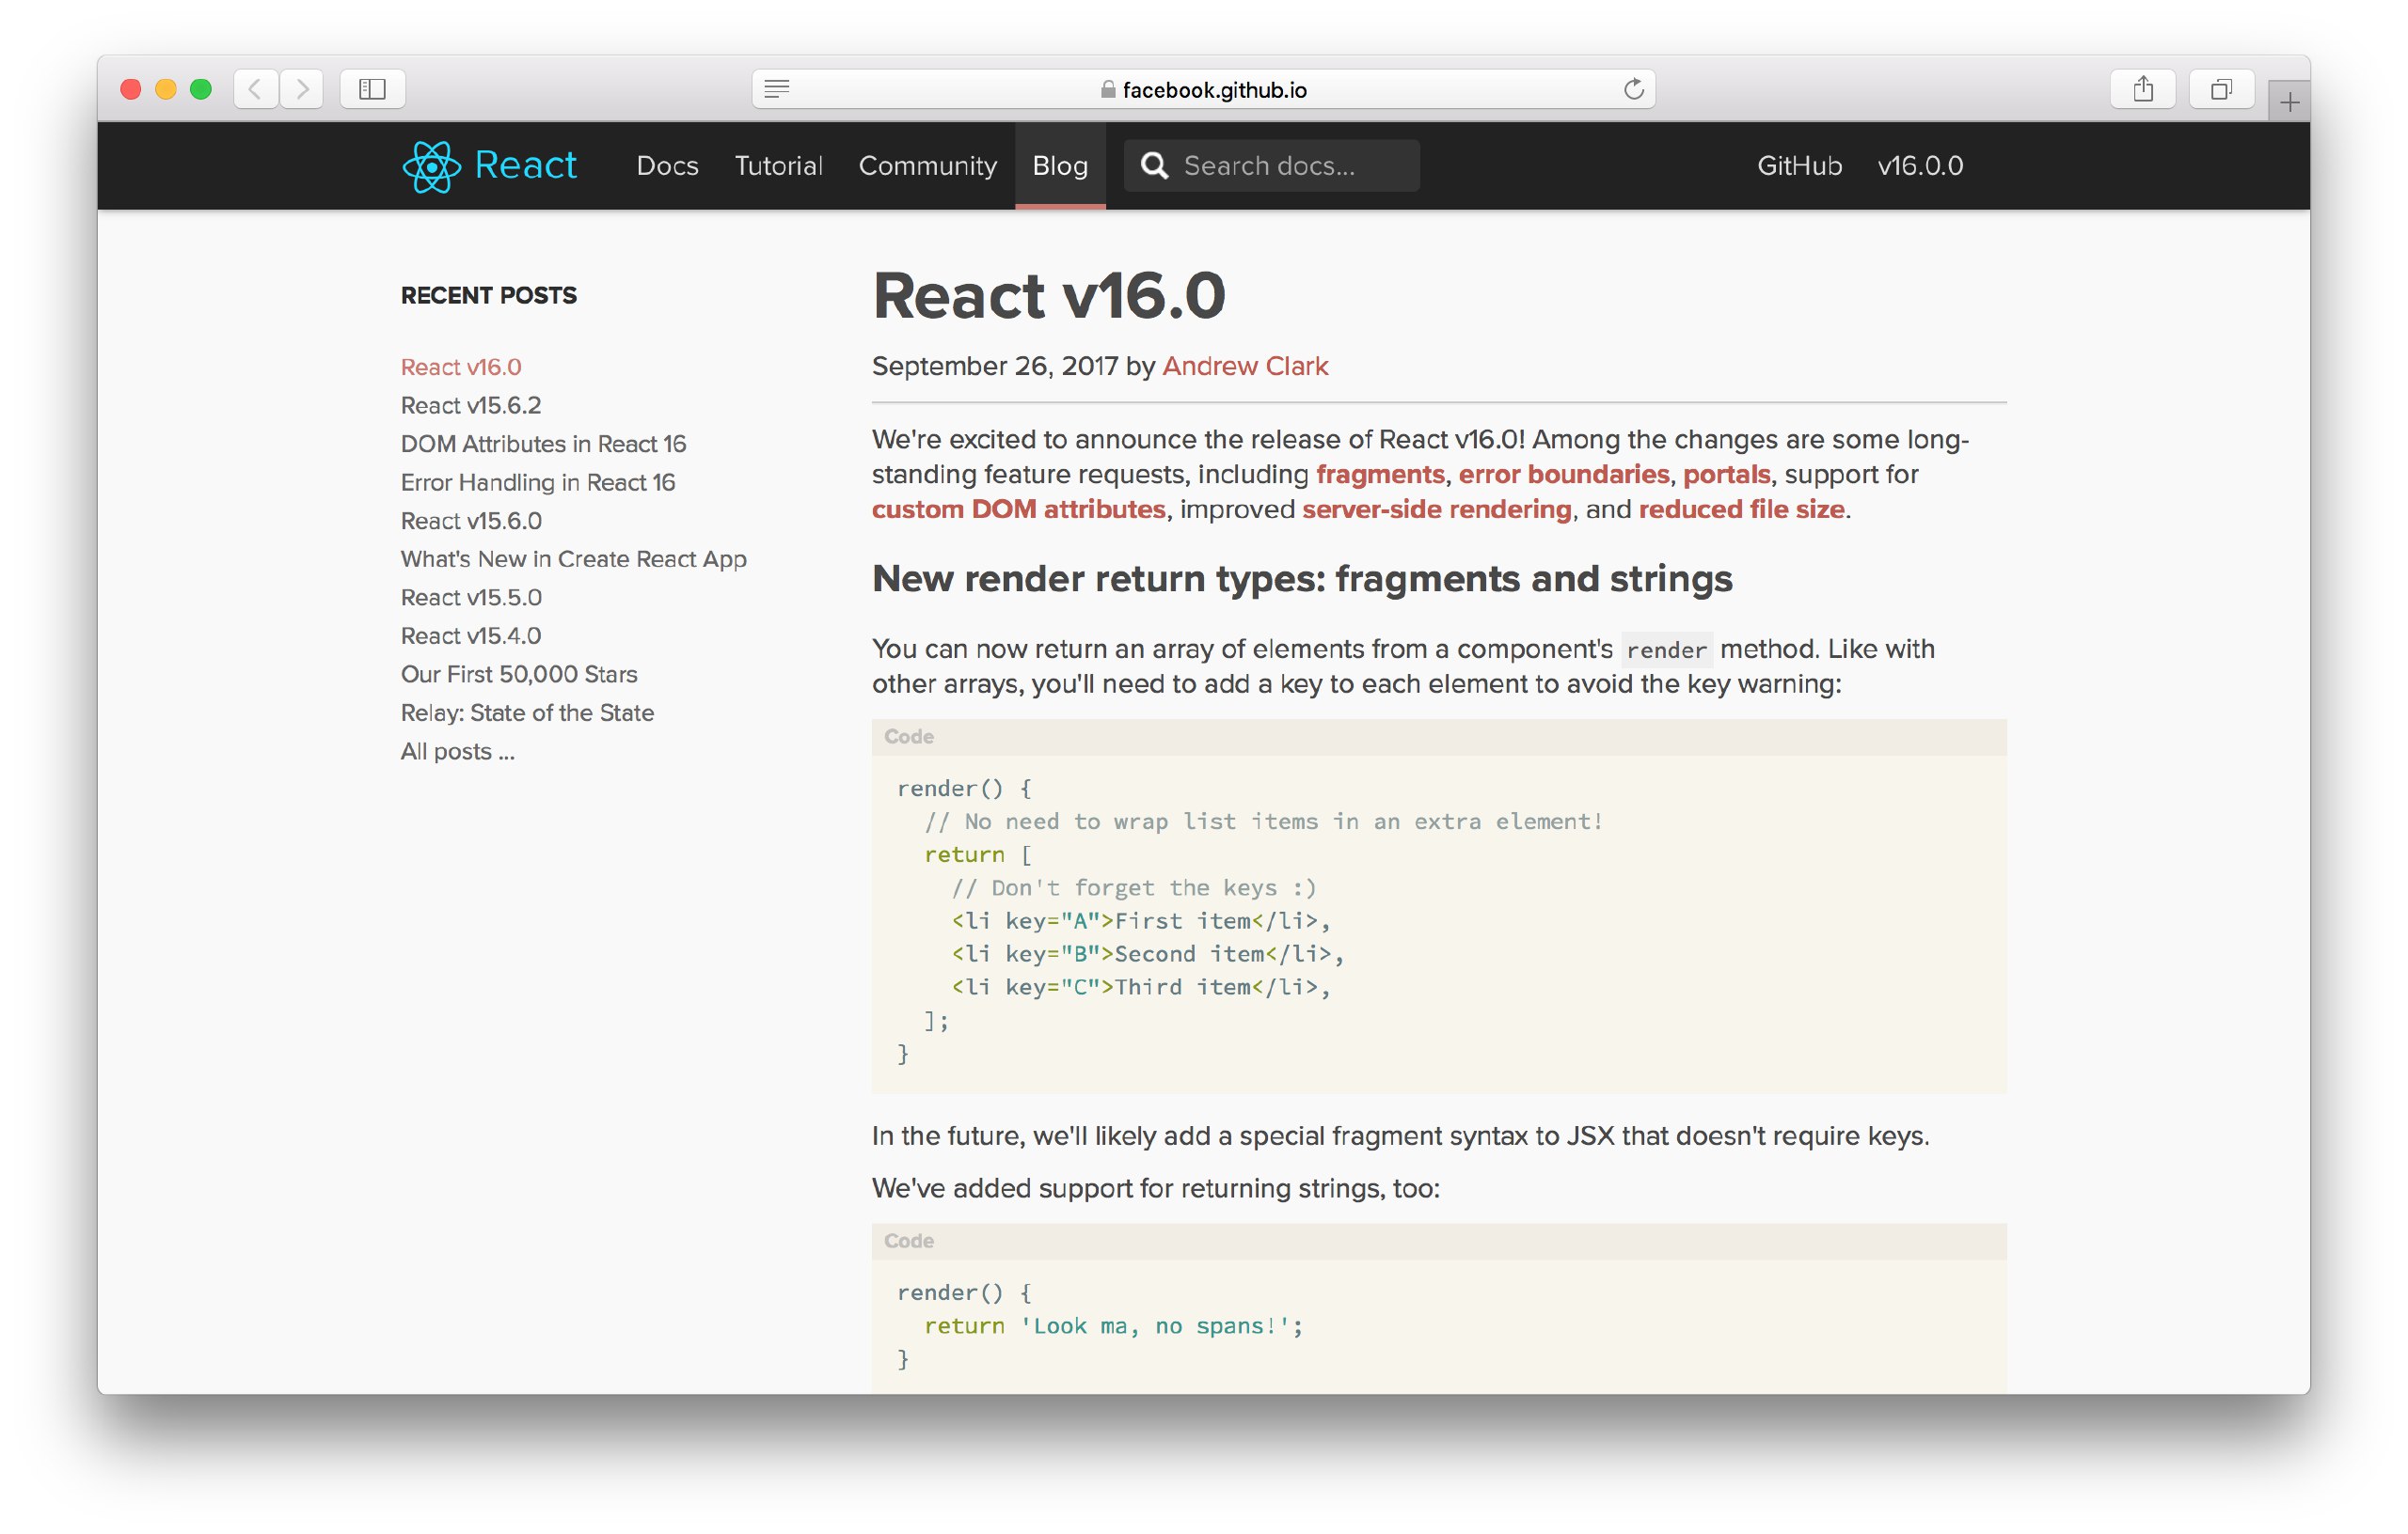
Task: Open Our First 50,000 Stars post
Action: coord(519,675)
